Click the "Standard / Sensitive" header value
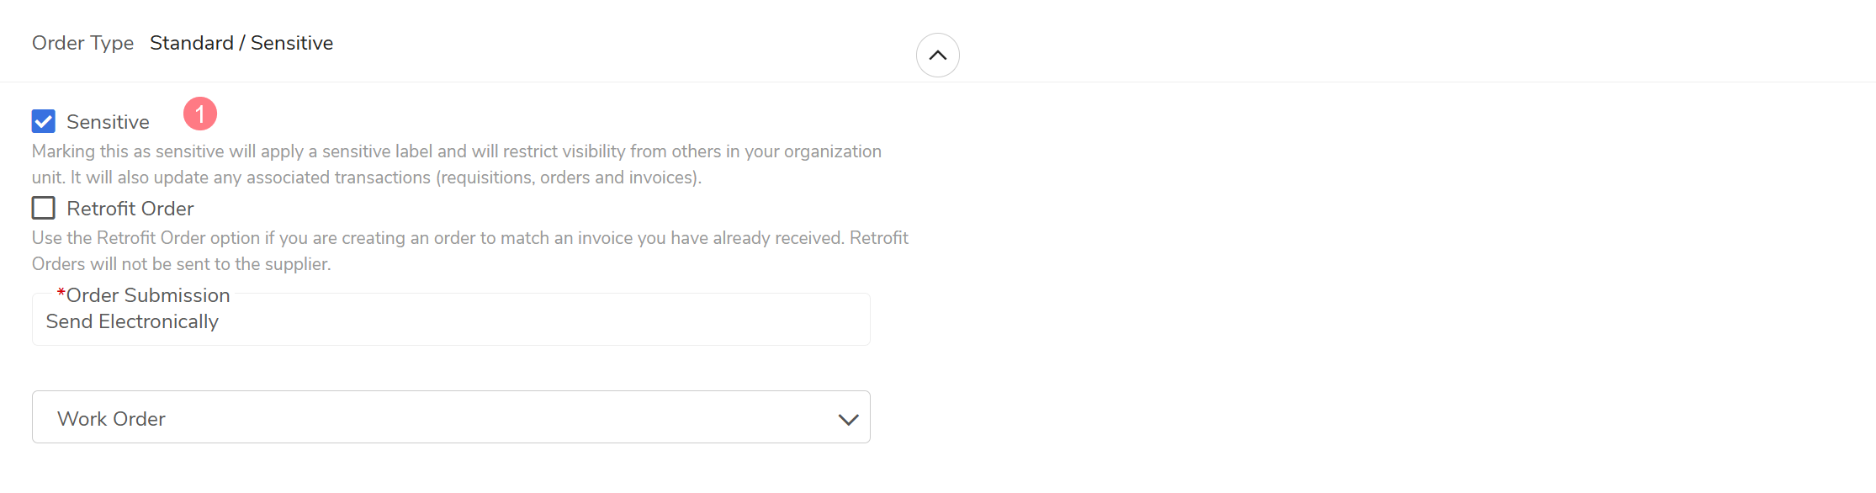This screenshot has height=493, width=1876. (241, 43)
